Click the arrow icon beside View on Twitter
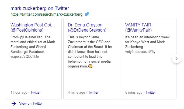The width and height of the screenshot is (184, 109). (14, 104)
